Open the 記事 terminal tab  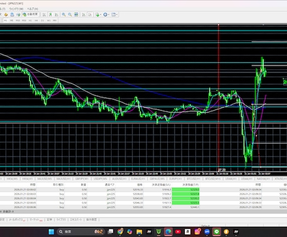49,220
